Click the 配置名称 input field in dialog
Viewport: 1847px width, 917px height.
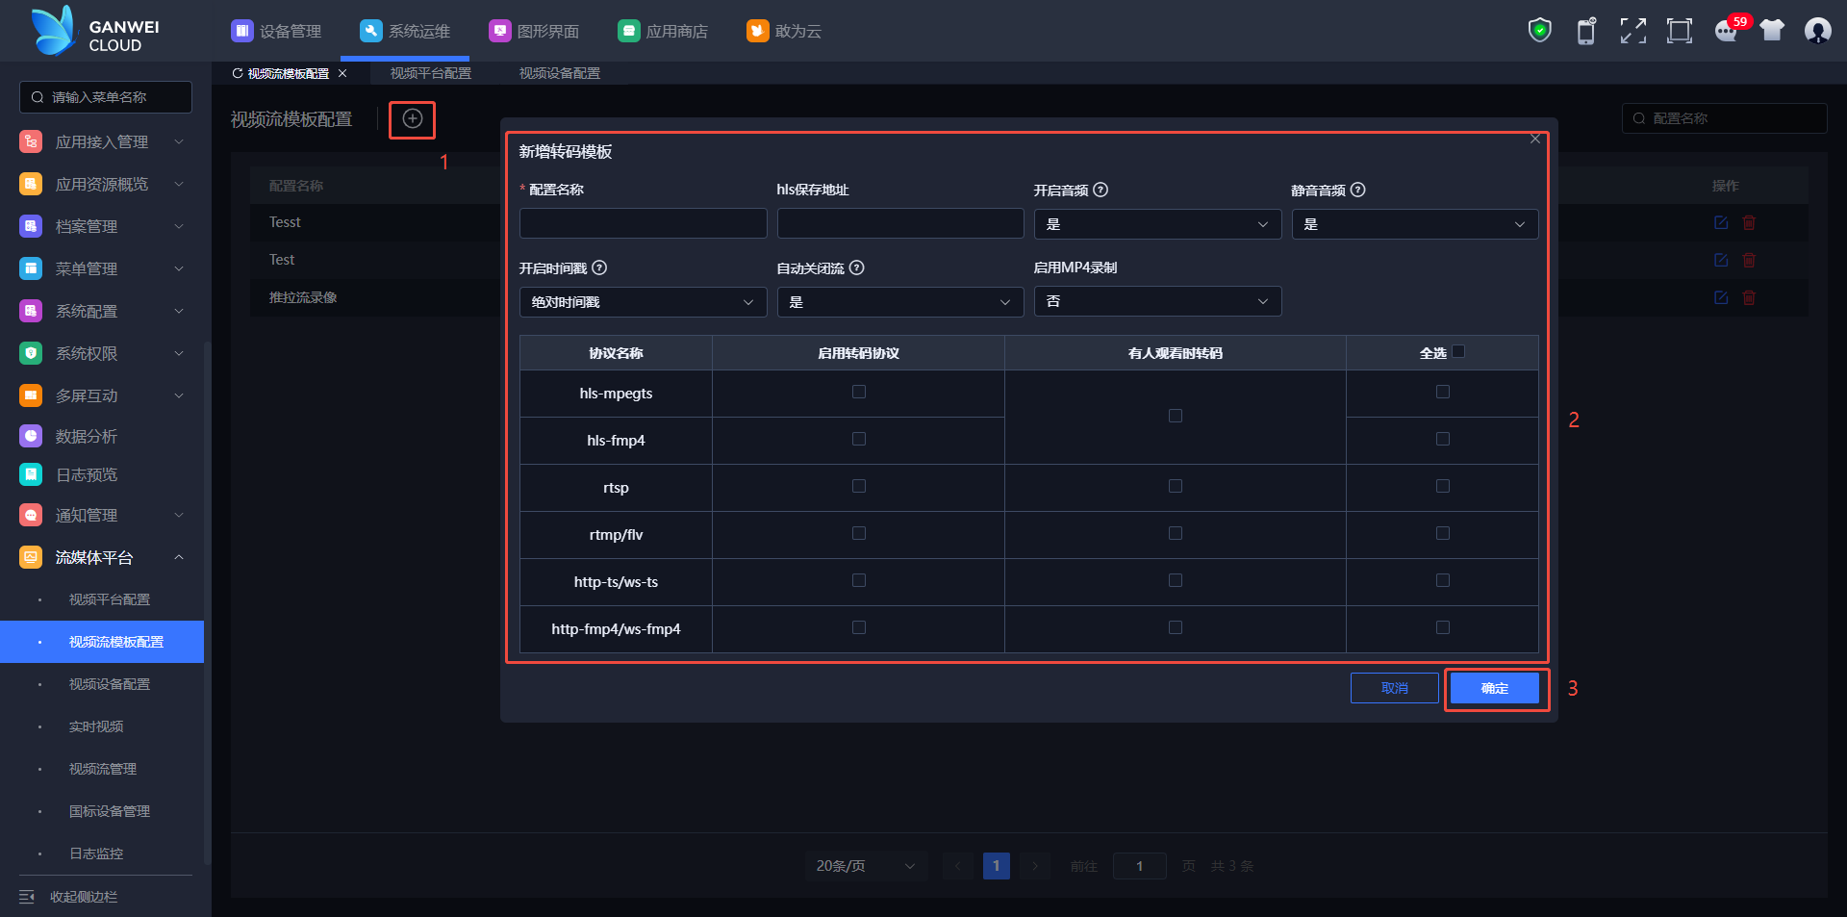[x=643, y=224]
